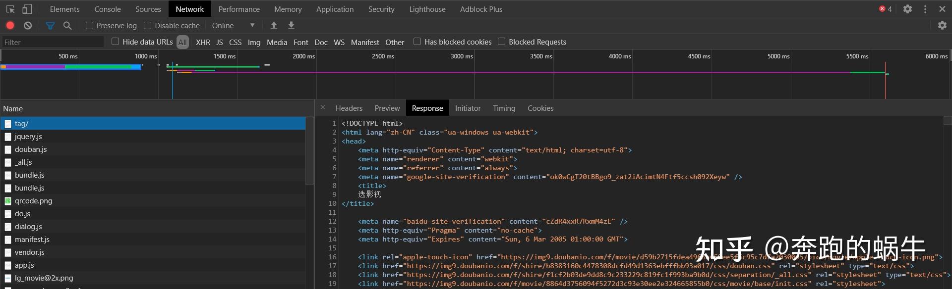This screenshot has width=952, height=289.
Task: Click the Filter text input field
Action: (x=52, y=42)
